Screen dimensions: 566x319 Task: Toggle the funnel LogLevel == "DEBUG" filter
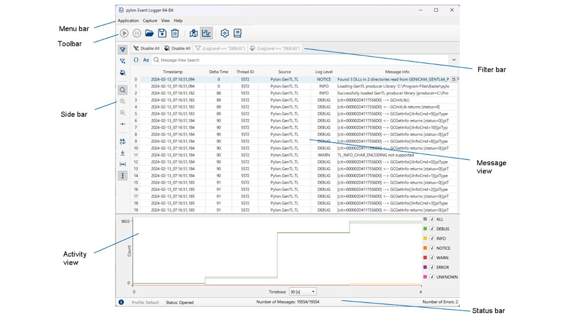click(220, 48)
